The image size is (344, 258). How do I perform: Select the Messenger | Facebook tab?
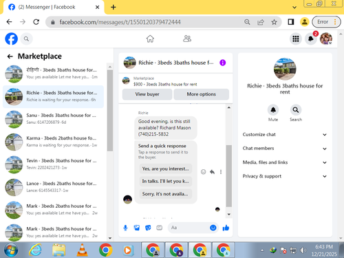[x=54, y=8]
